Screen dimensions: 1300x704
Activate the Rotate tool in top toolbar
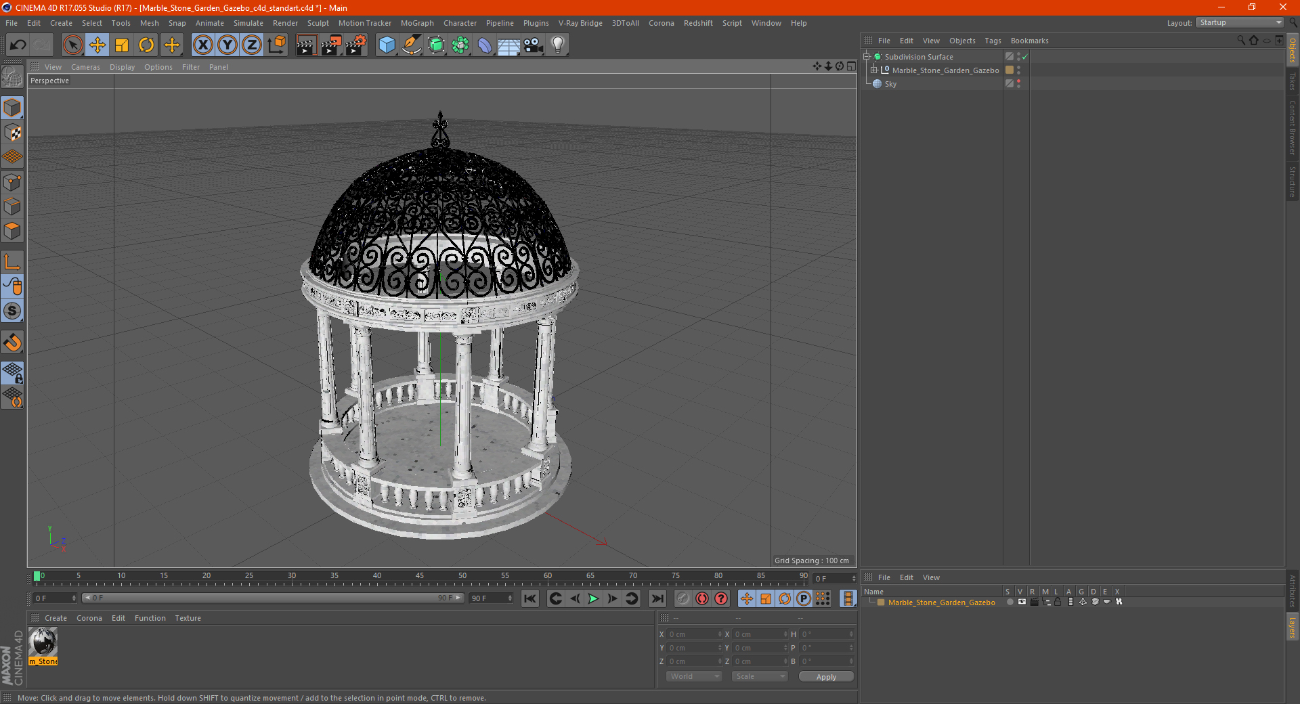click(x=146, y=45)
